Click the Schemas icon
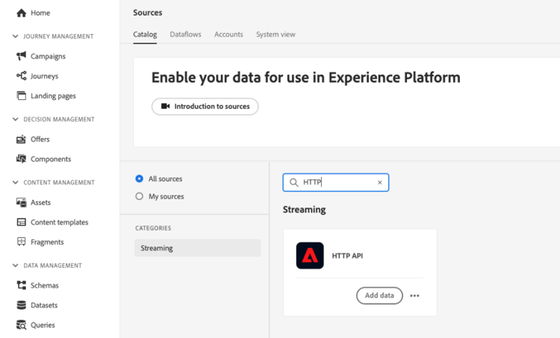Screen dimensions: 560x338 [x=22, y=285]
